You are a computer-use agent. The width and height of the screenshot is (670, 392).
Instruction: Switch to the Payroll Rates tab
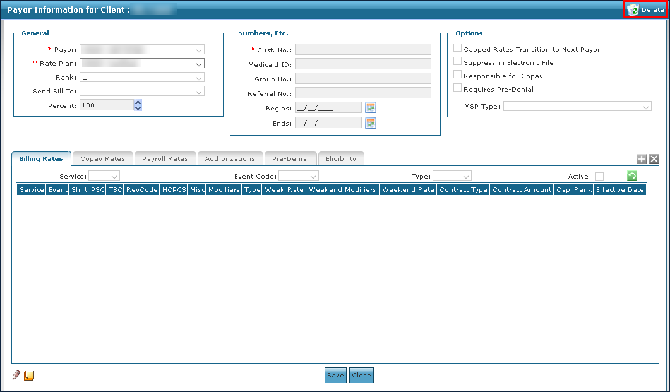(x=165, y=159)
